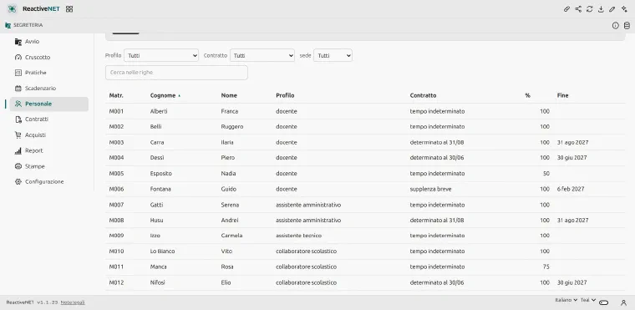Click the Personale people icon
The image size is (635, 310).
pos(18,104)
